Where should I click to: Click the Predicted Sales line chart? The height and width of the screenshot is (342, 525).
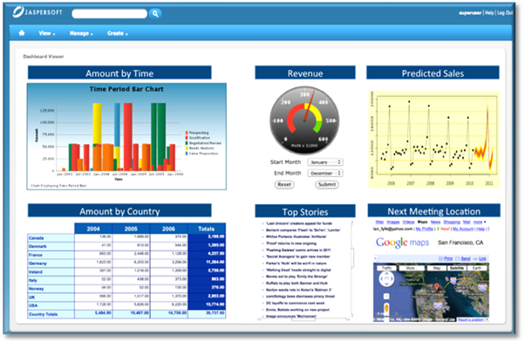pos(434,140)
